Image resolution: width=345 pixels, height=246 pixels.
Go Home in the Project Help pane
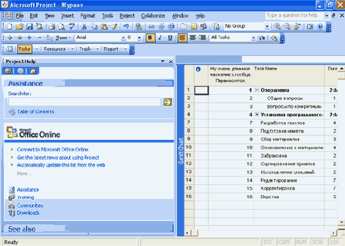pyautogui.click(x=33, y=71)
